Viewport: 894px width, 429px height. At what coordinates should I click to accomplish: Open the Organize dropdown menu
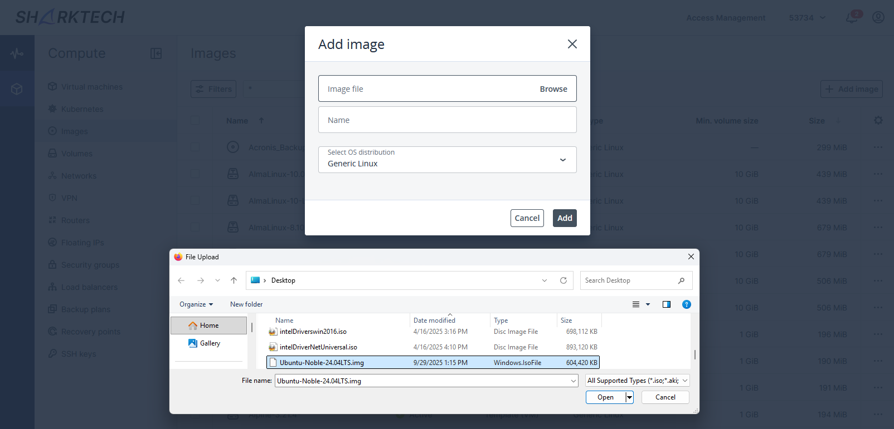pos(196,304)
